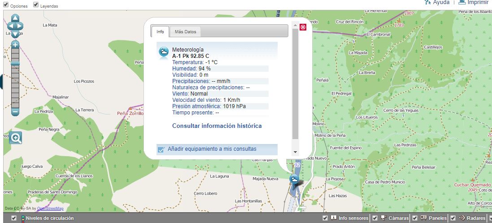This screenshot has width=492, height=223.
Task: Toggle the Opciones checkbox
Action: pos(6,4)
